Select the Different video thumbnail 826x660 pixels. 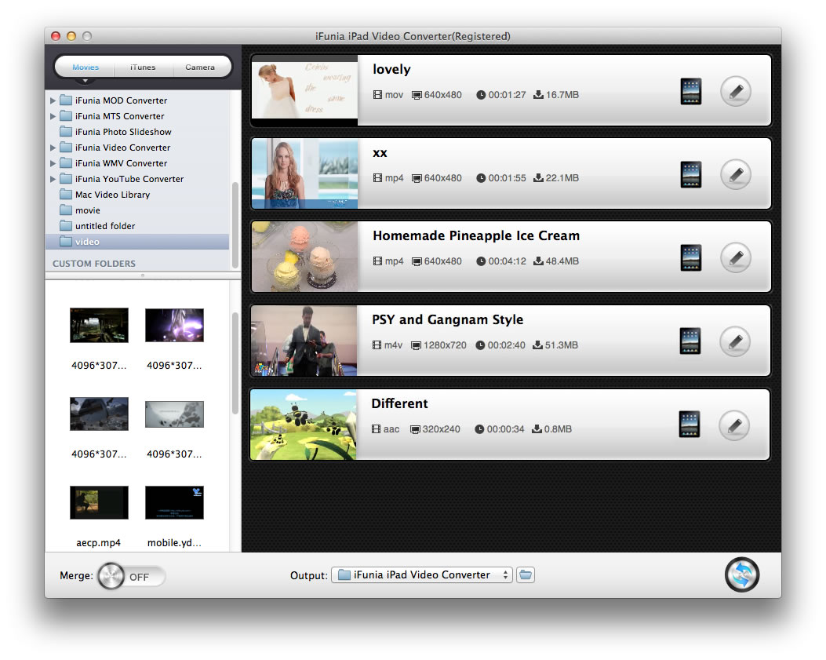pyautogui.click(x=304, y=425)
